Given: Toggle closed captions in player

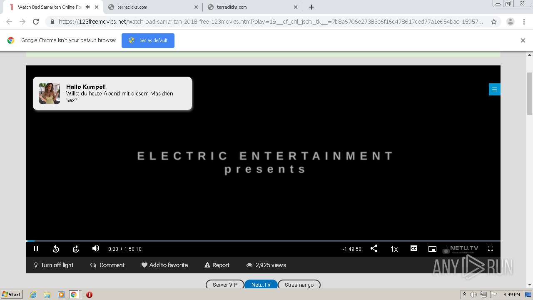Looking at the screenshot, I should click(x=414, y=248).
